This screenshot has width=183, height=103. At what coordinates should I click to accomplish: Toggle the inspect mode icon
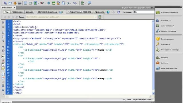click(61, 12)
